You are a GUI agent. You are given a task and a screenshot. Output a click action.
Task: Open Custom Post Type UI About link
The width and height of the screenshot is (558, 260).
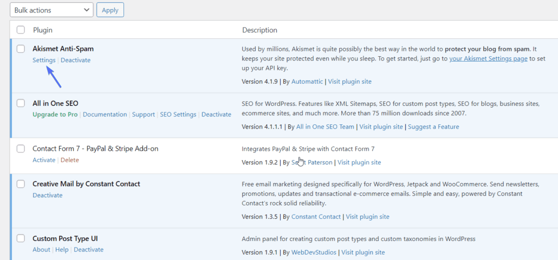pos(41,249)
